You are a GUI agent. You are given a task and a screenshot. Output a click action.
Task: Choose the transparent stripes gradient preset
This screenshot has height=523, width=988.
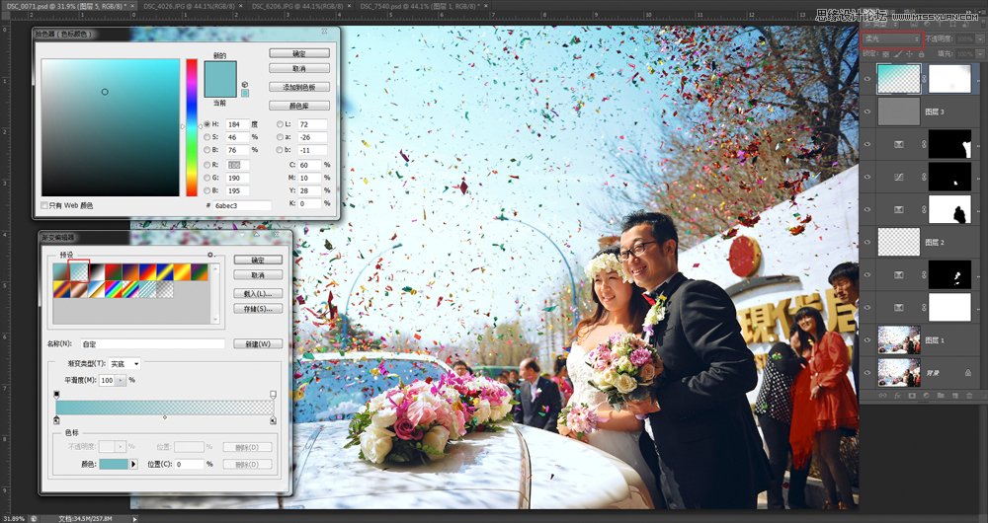(x=147, y=289)
